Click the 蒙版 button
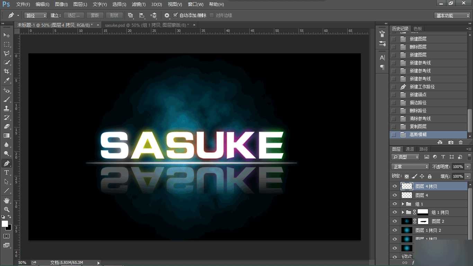 point(95,15)
